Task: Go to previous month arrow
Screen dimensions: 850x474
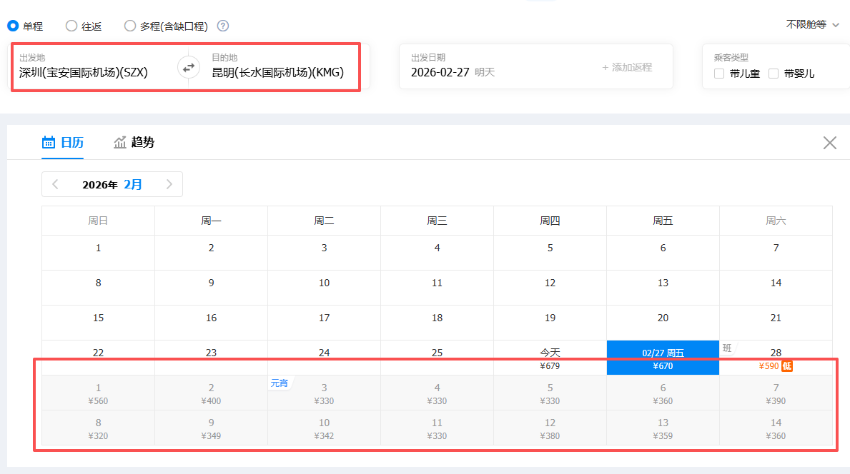Action: pos(56,184)
